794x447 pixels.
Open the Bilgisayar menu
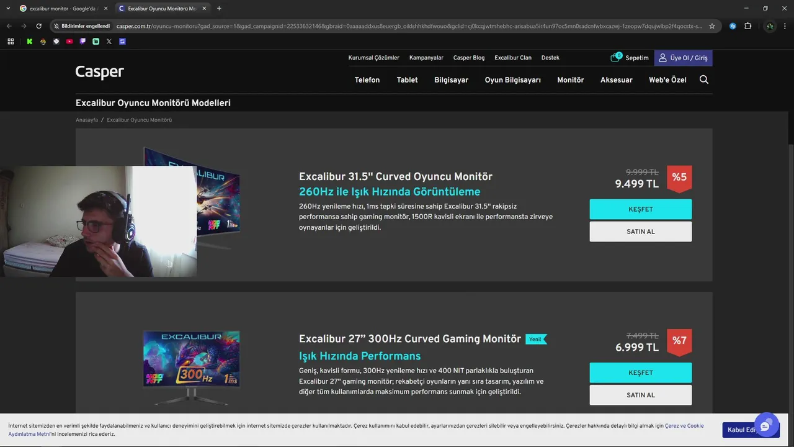point(452,80)
